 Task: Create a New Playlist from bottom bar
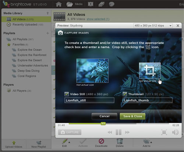point(39,145)
